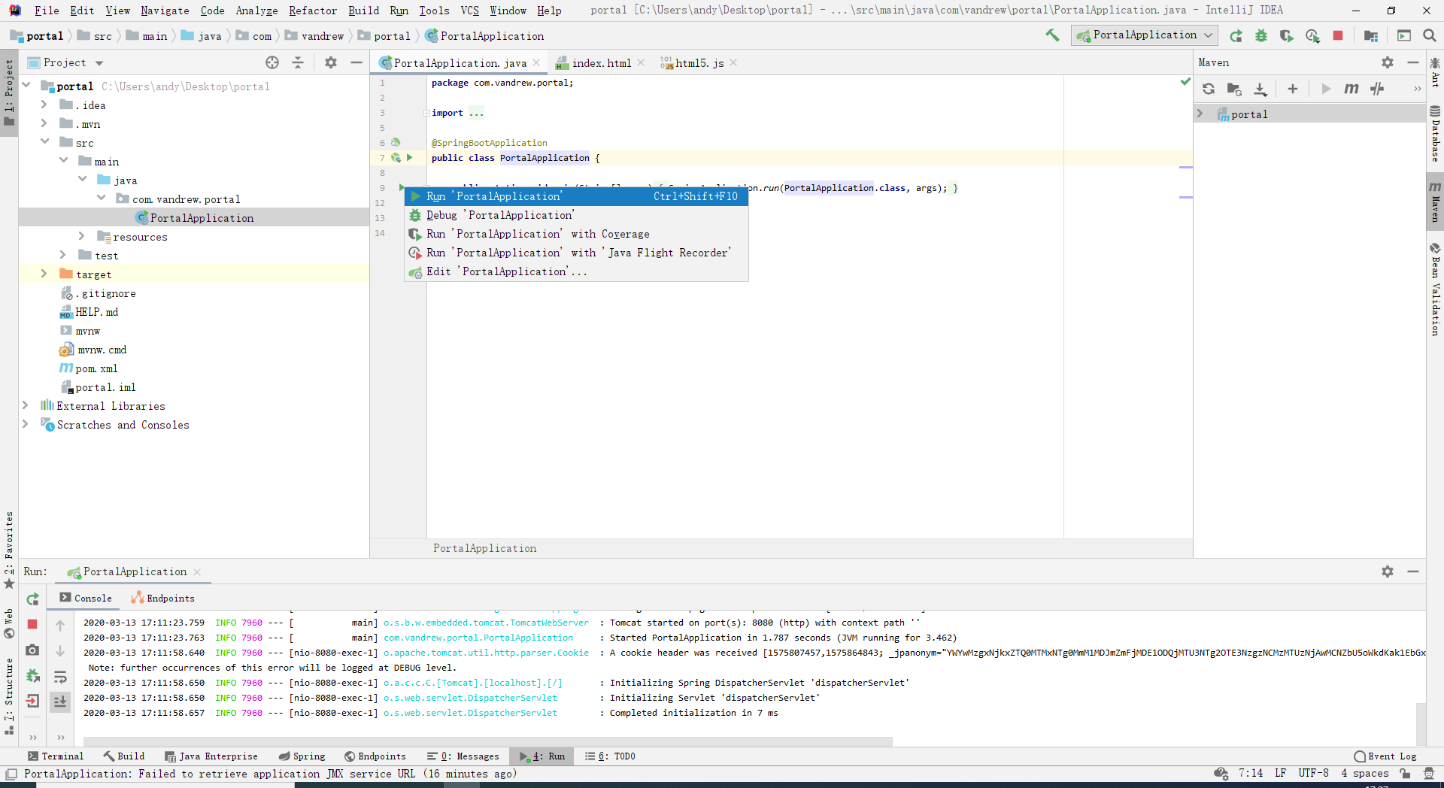
Task: Click the Build Project hammer icon
Action: (1052, 35)
